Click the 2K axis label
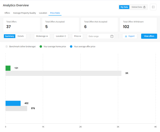160x132 pixels. click(80, 127)
